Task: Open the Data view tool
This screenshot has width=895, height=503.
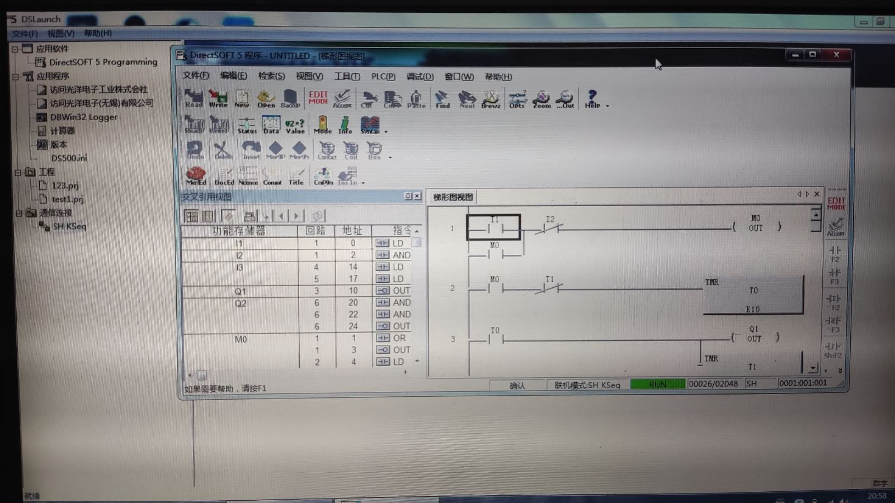Action: tap(271, 125)
